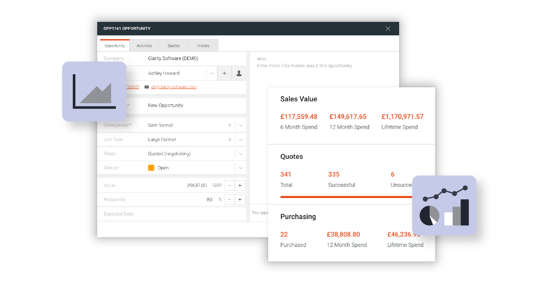
Task: Add a new contact with plus icon
Action: pyautogui.click(x=224, y=73)
